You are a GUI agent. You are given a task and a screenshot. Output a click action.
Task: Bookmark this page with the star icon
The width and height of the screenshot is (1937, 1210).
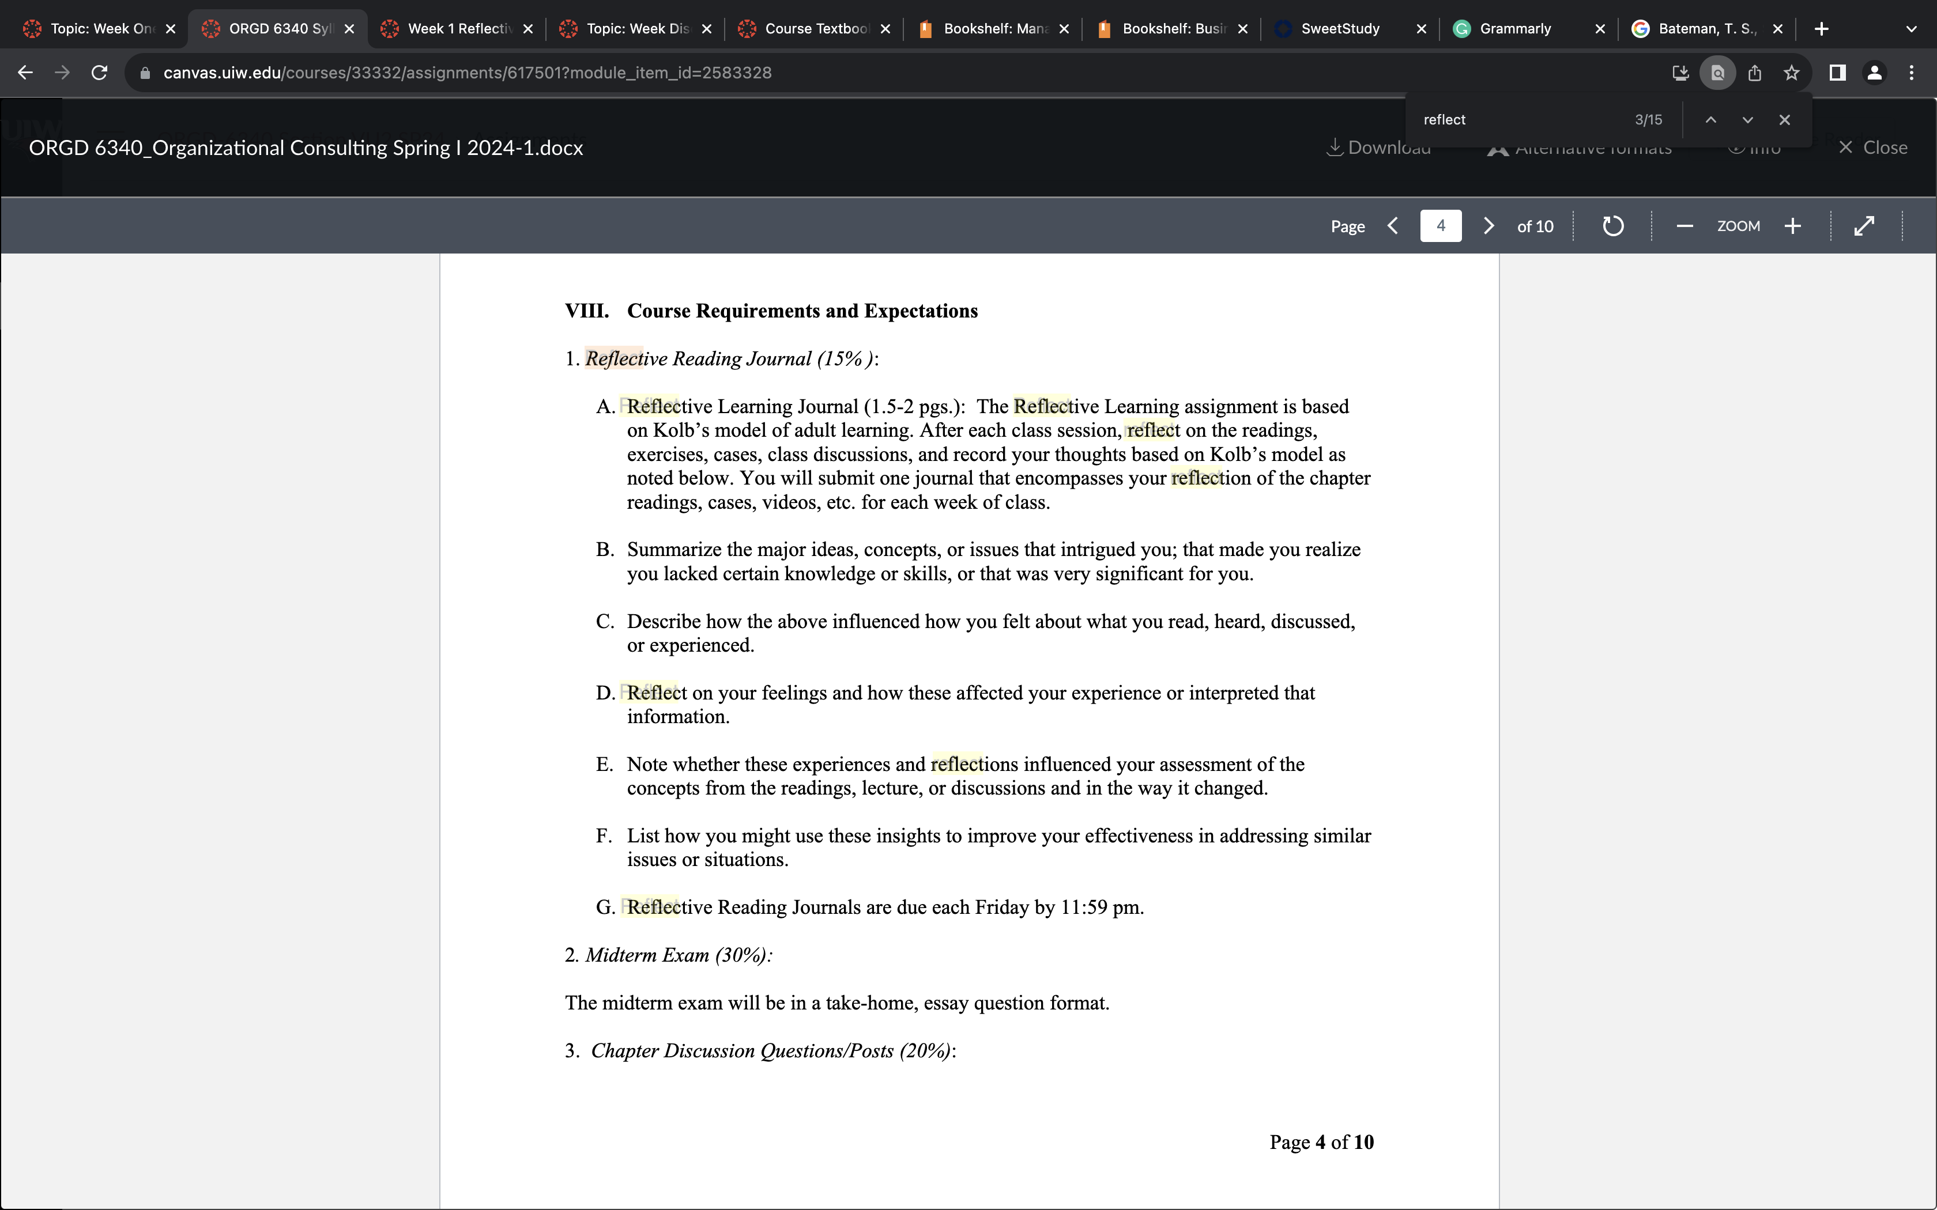(1791, 73)
